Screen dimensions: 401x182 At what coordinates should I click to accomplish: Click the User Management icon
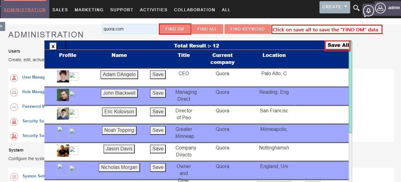pos(14,78)
